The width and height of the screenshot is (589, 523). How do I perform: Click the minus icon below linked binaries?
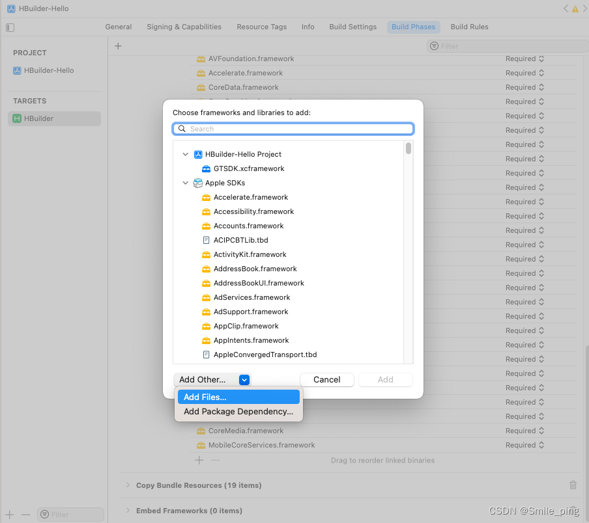coord(215,460)
